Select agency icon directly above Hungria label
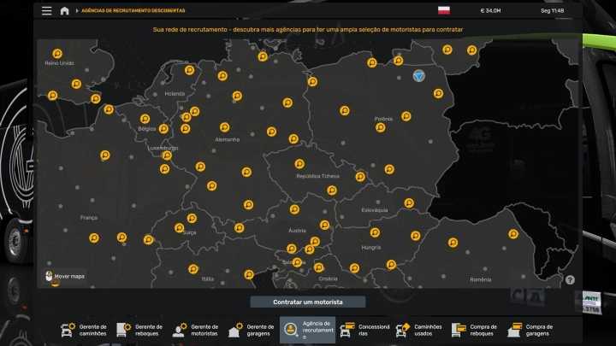This screenshot has height=346, width=616. (x=375, y=233)
